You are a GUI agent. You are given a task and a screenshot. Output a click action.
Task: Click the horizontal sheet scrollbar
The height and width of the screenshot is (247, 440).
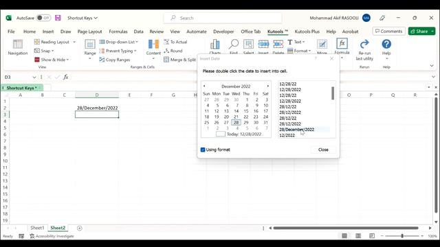click(x=346, y=228)
